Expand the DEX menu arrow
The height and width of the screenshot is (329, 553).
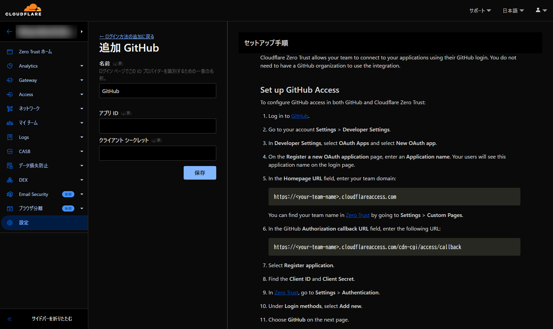(82, 180)
